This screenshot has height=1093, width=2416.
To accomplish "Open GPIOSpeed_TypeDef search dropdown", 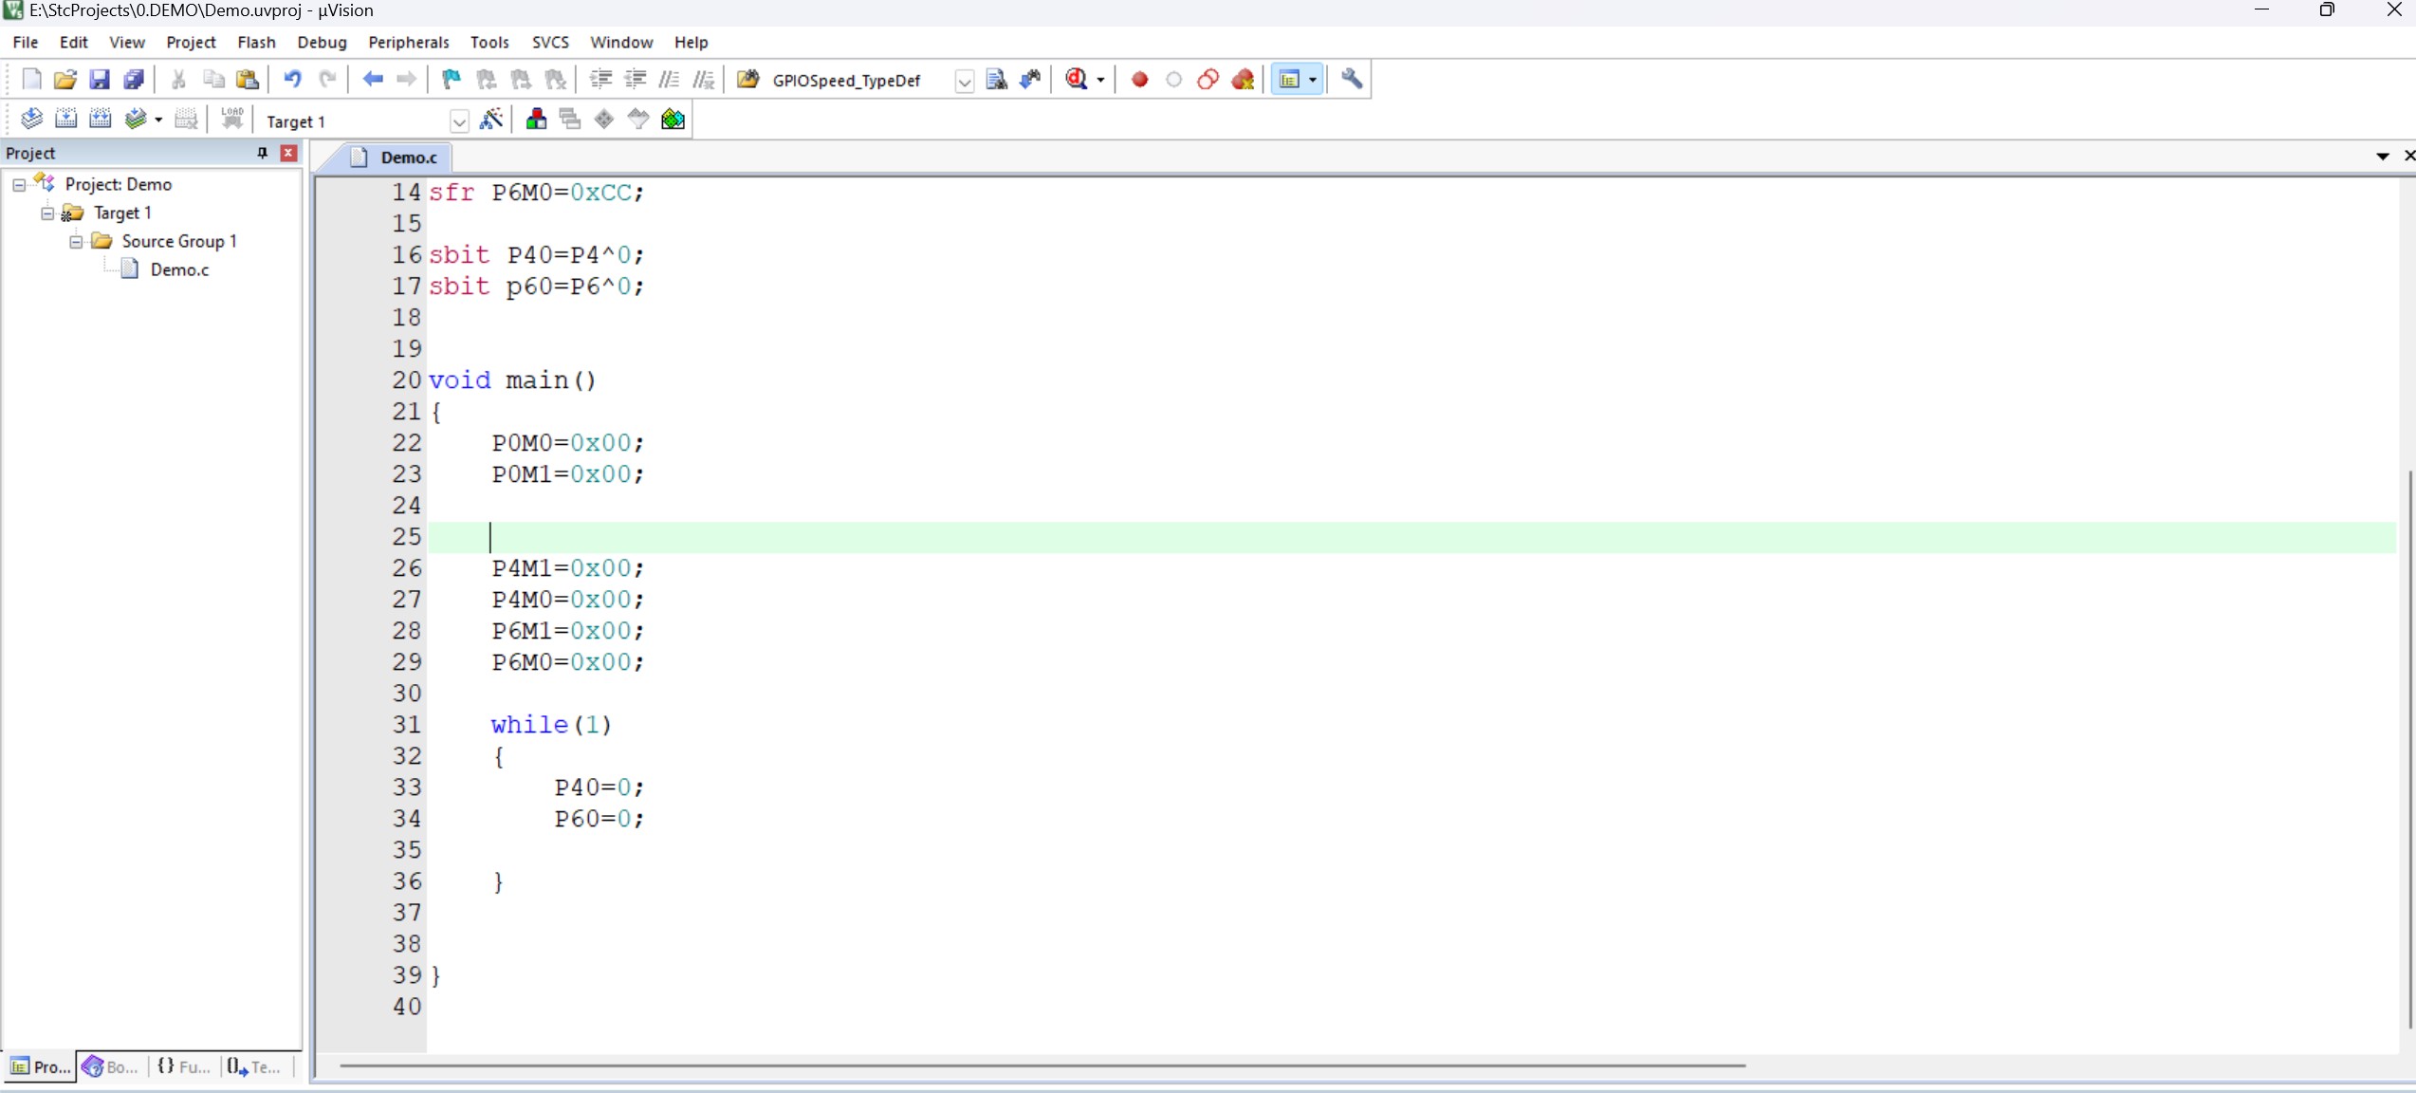I will pos(964,82).
